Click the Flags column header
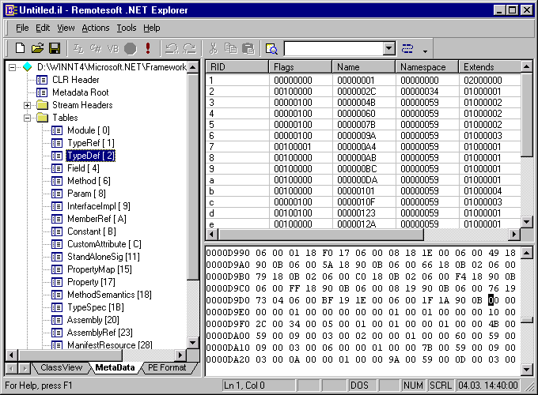Image resolution: width=538 pixels, height=395 pixels. point(299,67)
